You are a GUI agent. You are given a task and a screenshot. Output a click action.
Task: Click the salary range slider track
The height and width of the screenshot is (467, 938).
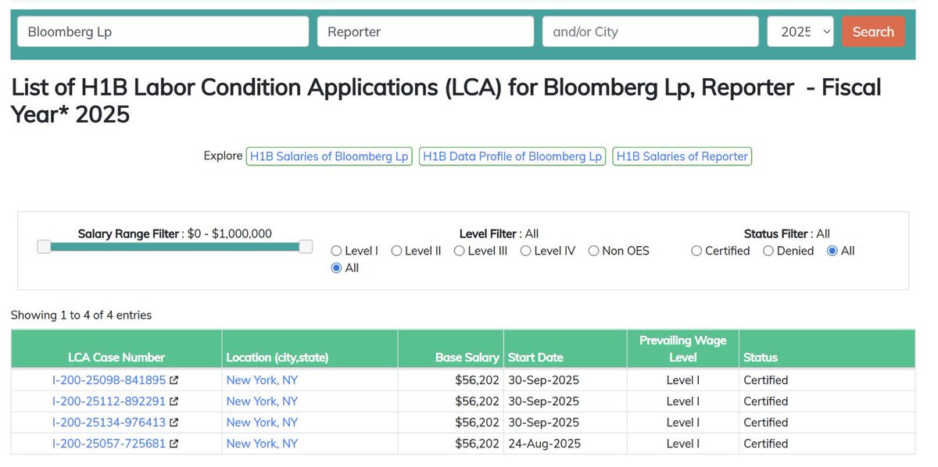tap(175, 247)
